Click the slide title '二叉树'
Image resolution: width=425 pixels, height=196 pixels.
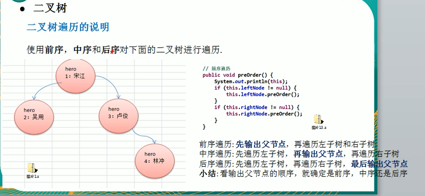(x=50, y=8)
